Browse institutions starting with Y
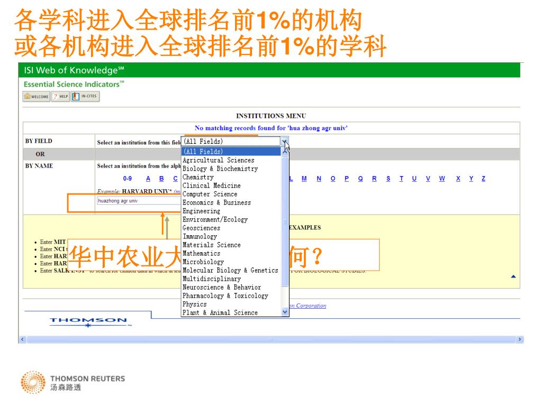The width and height of the screenshot is (542, 406). 471,179
